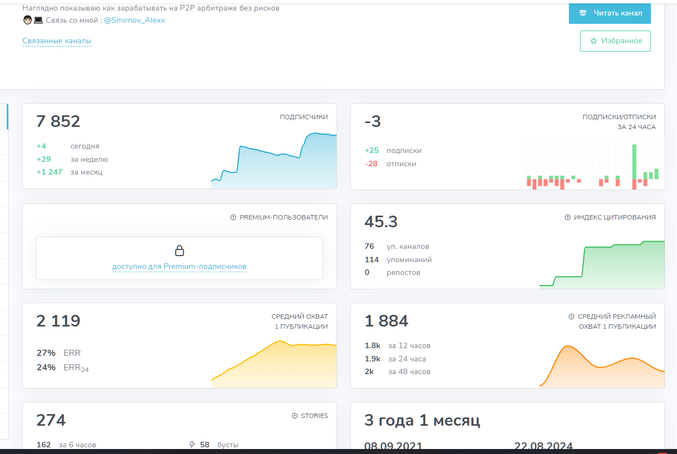Click the info icon beside Средний рекламный охват
Image resolution: width=677 pixels, height=454 pixels.
coord(572,317)
